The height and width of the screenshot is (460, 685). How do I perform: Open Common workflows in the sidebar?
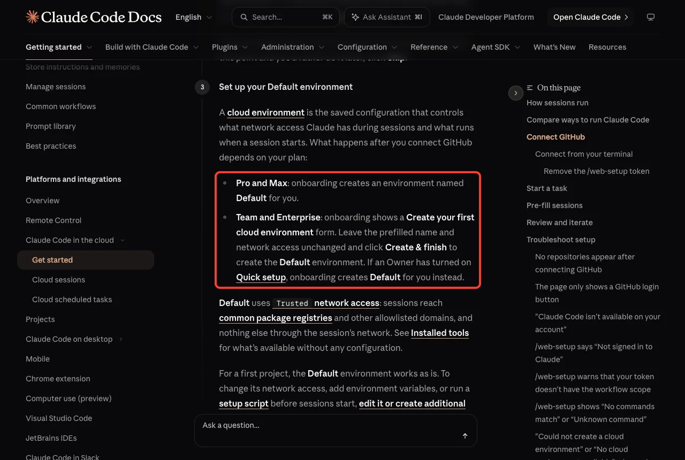pos(61,106)
